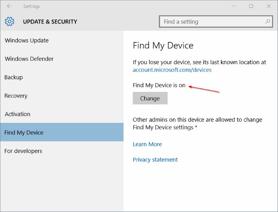Close the Settings window

pos(268,6)
